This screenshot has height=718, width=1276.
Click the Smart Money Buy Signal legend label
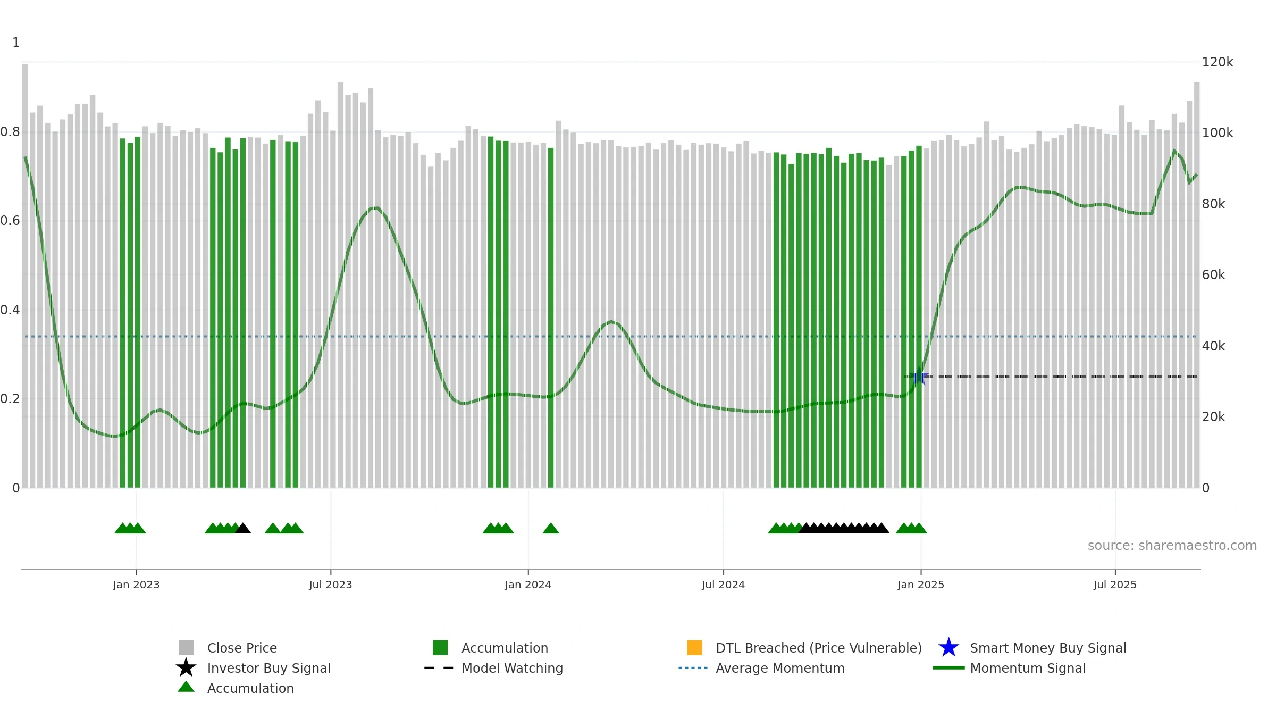point(1048,648)
